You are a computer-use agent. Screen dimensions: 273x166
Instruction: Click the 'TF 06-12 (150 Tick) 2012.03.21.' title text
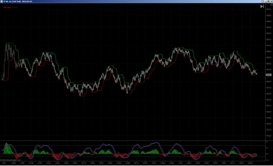(18, 1)
